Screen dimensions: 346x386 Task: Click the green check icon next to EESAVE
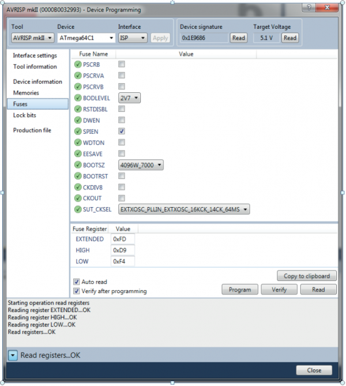coord(78,153)
